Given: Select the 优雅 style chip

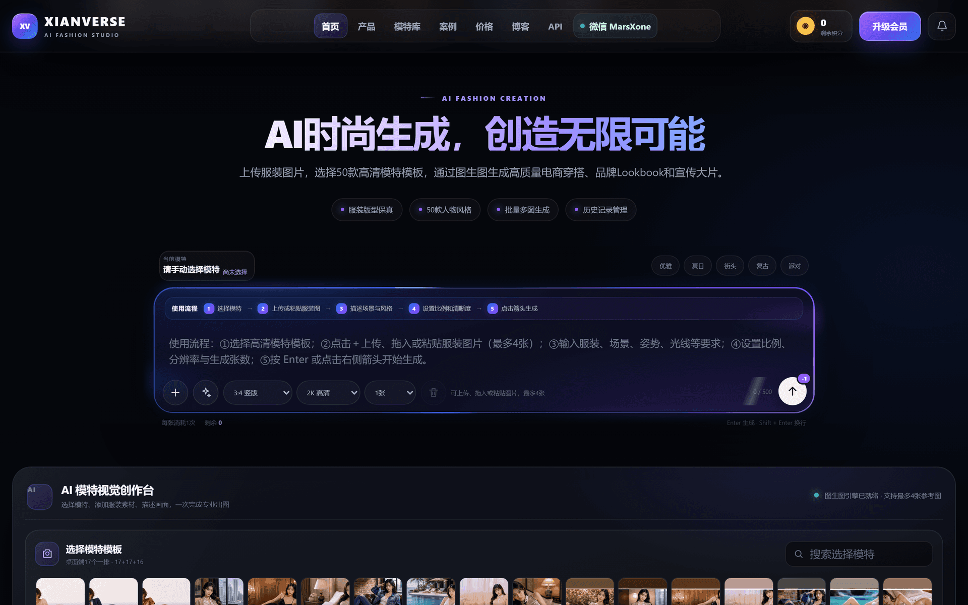Looking at the screenshot, I should [x=665, y=266].
